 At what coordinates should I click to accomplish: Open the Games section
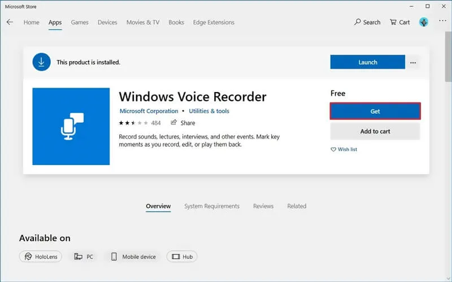[80, 23]
